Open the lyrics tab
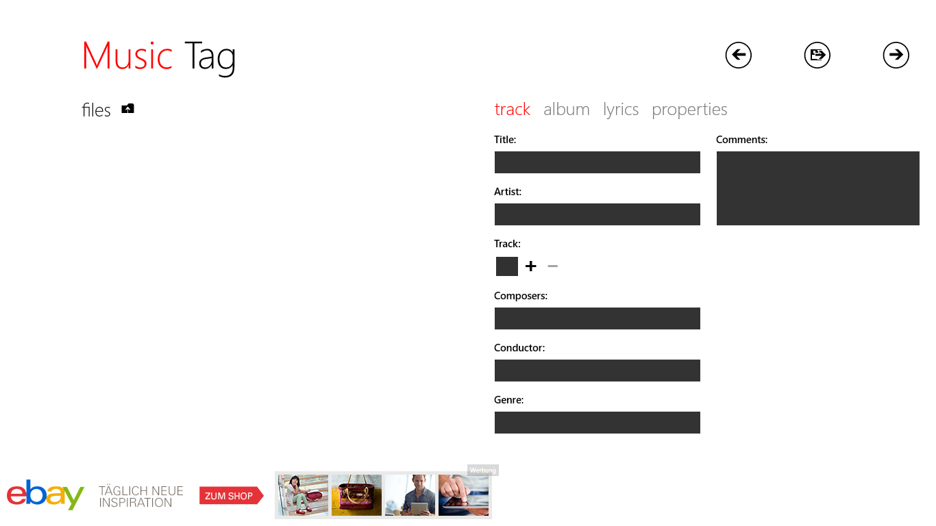The image size is (936, 526). point(621,110)
